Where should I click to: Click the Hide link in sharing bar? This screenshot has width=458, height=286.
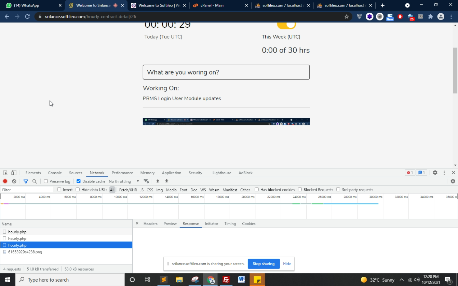(x=287, y=264)
